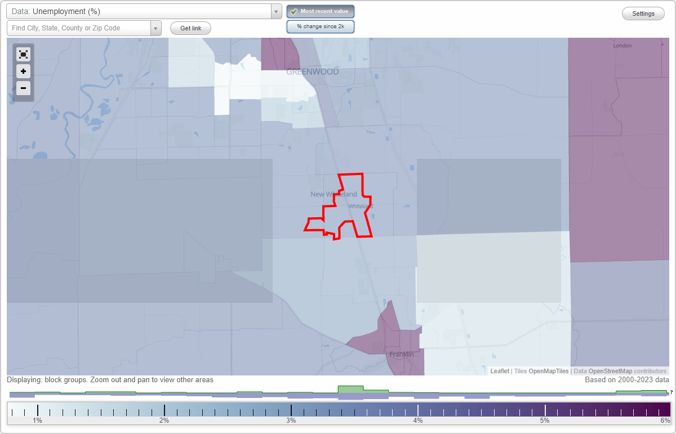Click the OpenMapTiles tiles link

(549, 371)
